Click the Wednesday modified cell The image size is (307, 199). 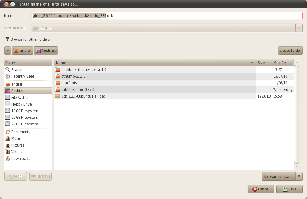coord(283,89)
